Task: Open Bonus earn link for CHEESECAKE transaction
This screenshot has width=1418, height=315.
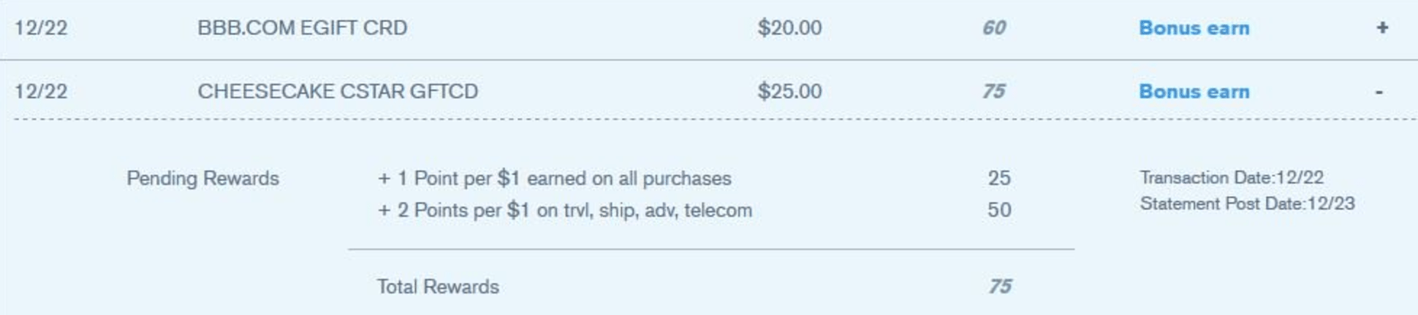Action: (1194, 92)
